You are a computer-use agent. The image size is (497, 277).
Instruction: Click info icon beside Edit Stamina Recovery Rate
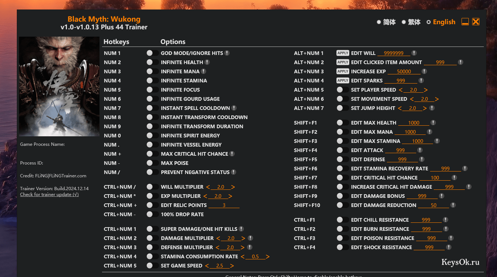pyautogui.click(x=465, y=169)
